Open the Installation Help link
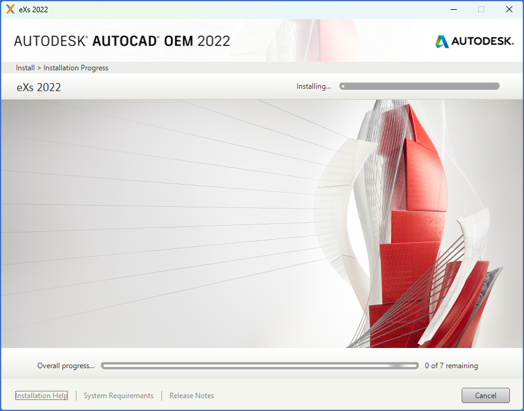Viewport: 524px width, 411px height. (x=42, y=396)
